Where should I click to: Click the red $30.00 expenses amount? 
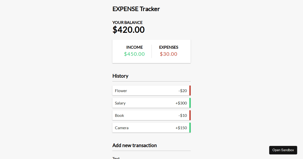[169, 54]
